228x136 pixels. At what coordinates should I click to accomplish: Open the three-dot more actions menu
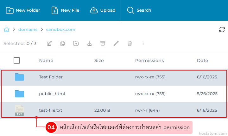tap(143, 43)
